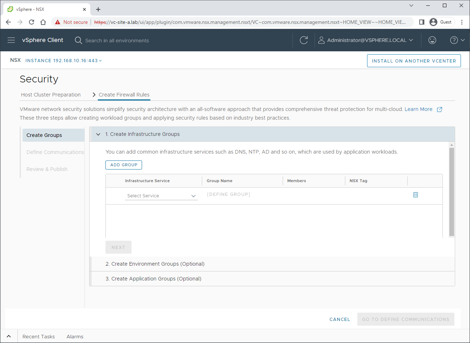Click the Not secure warning icon

point(58,22)
